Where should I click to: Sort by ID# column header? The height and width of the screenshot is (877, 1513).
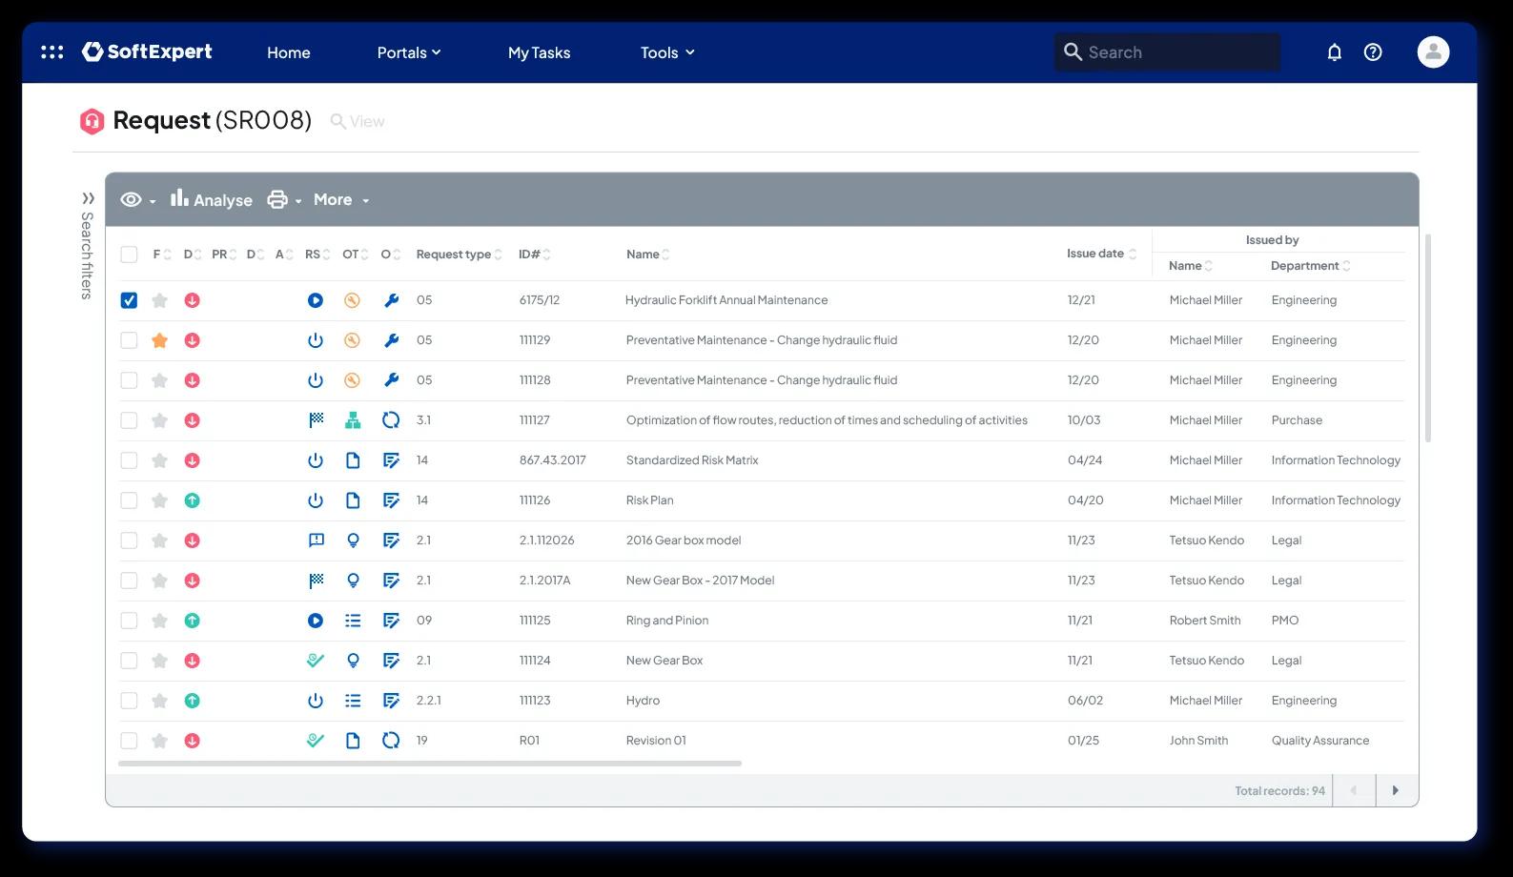534,255
